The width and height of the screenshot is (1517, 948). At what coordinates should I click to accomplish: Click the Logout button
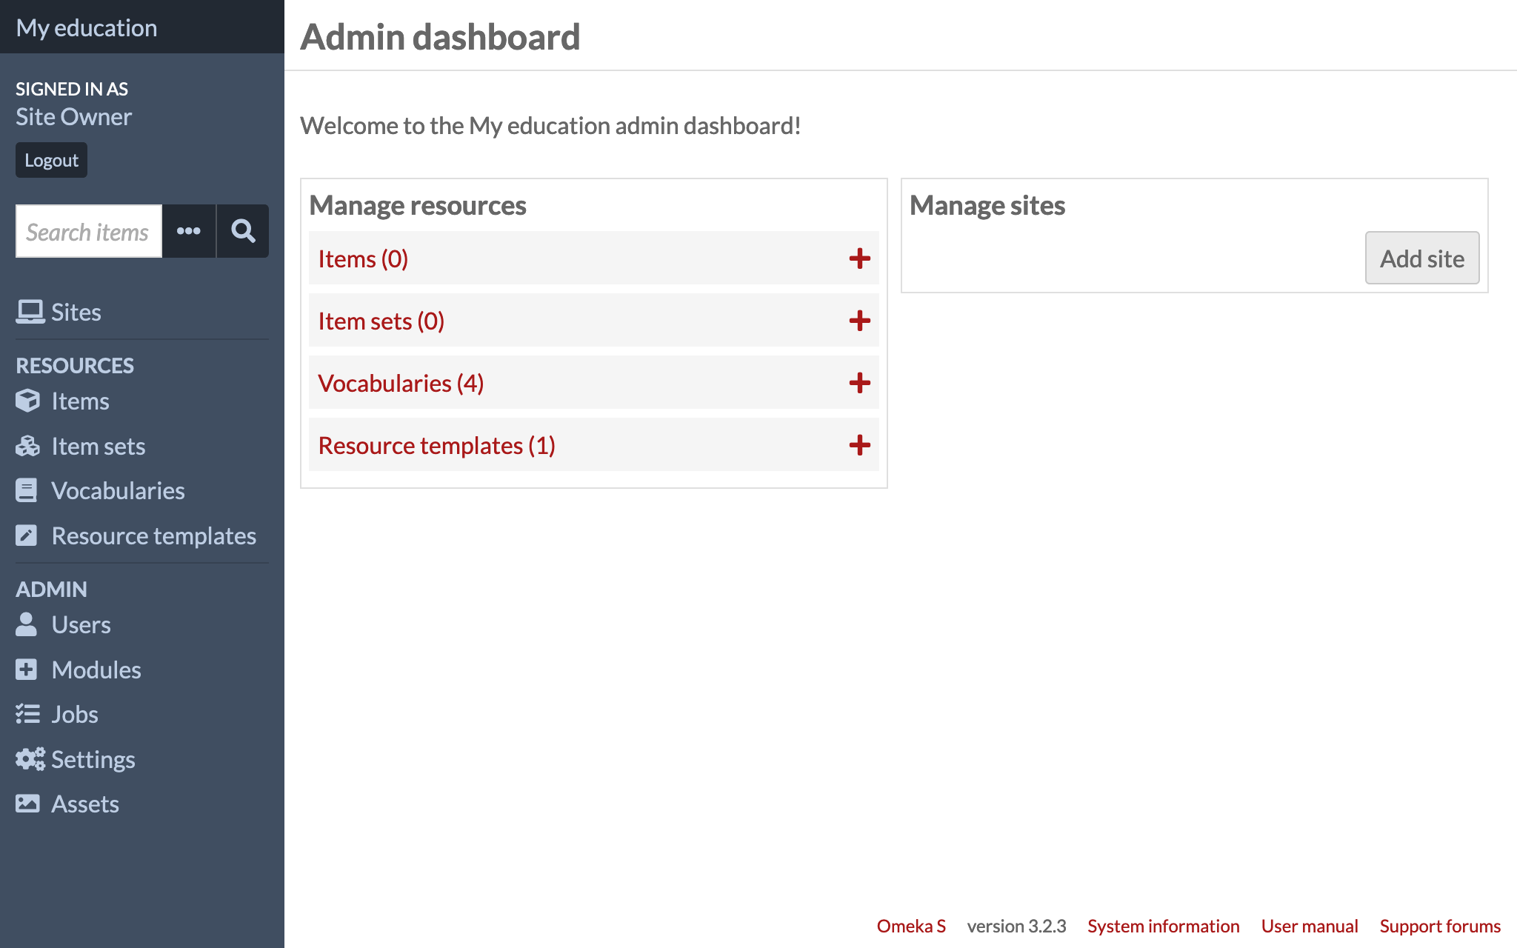[x=51, y=160]
